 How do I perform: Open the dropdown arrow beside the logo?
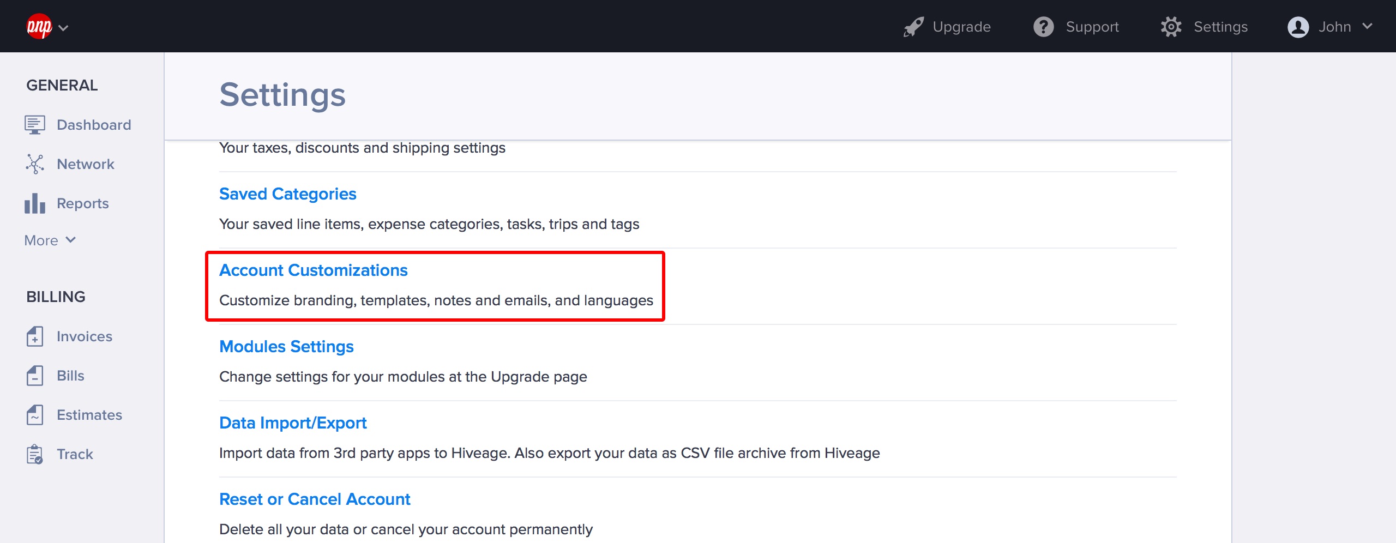(63, 28)
